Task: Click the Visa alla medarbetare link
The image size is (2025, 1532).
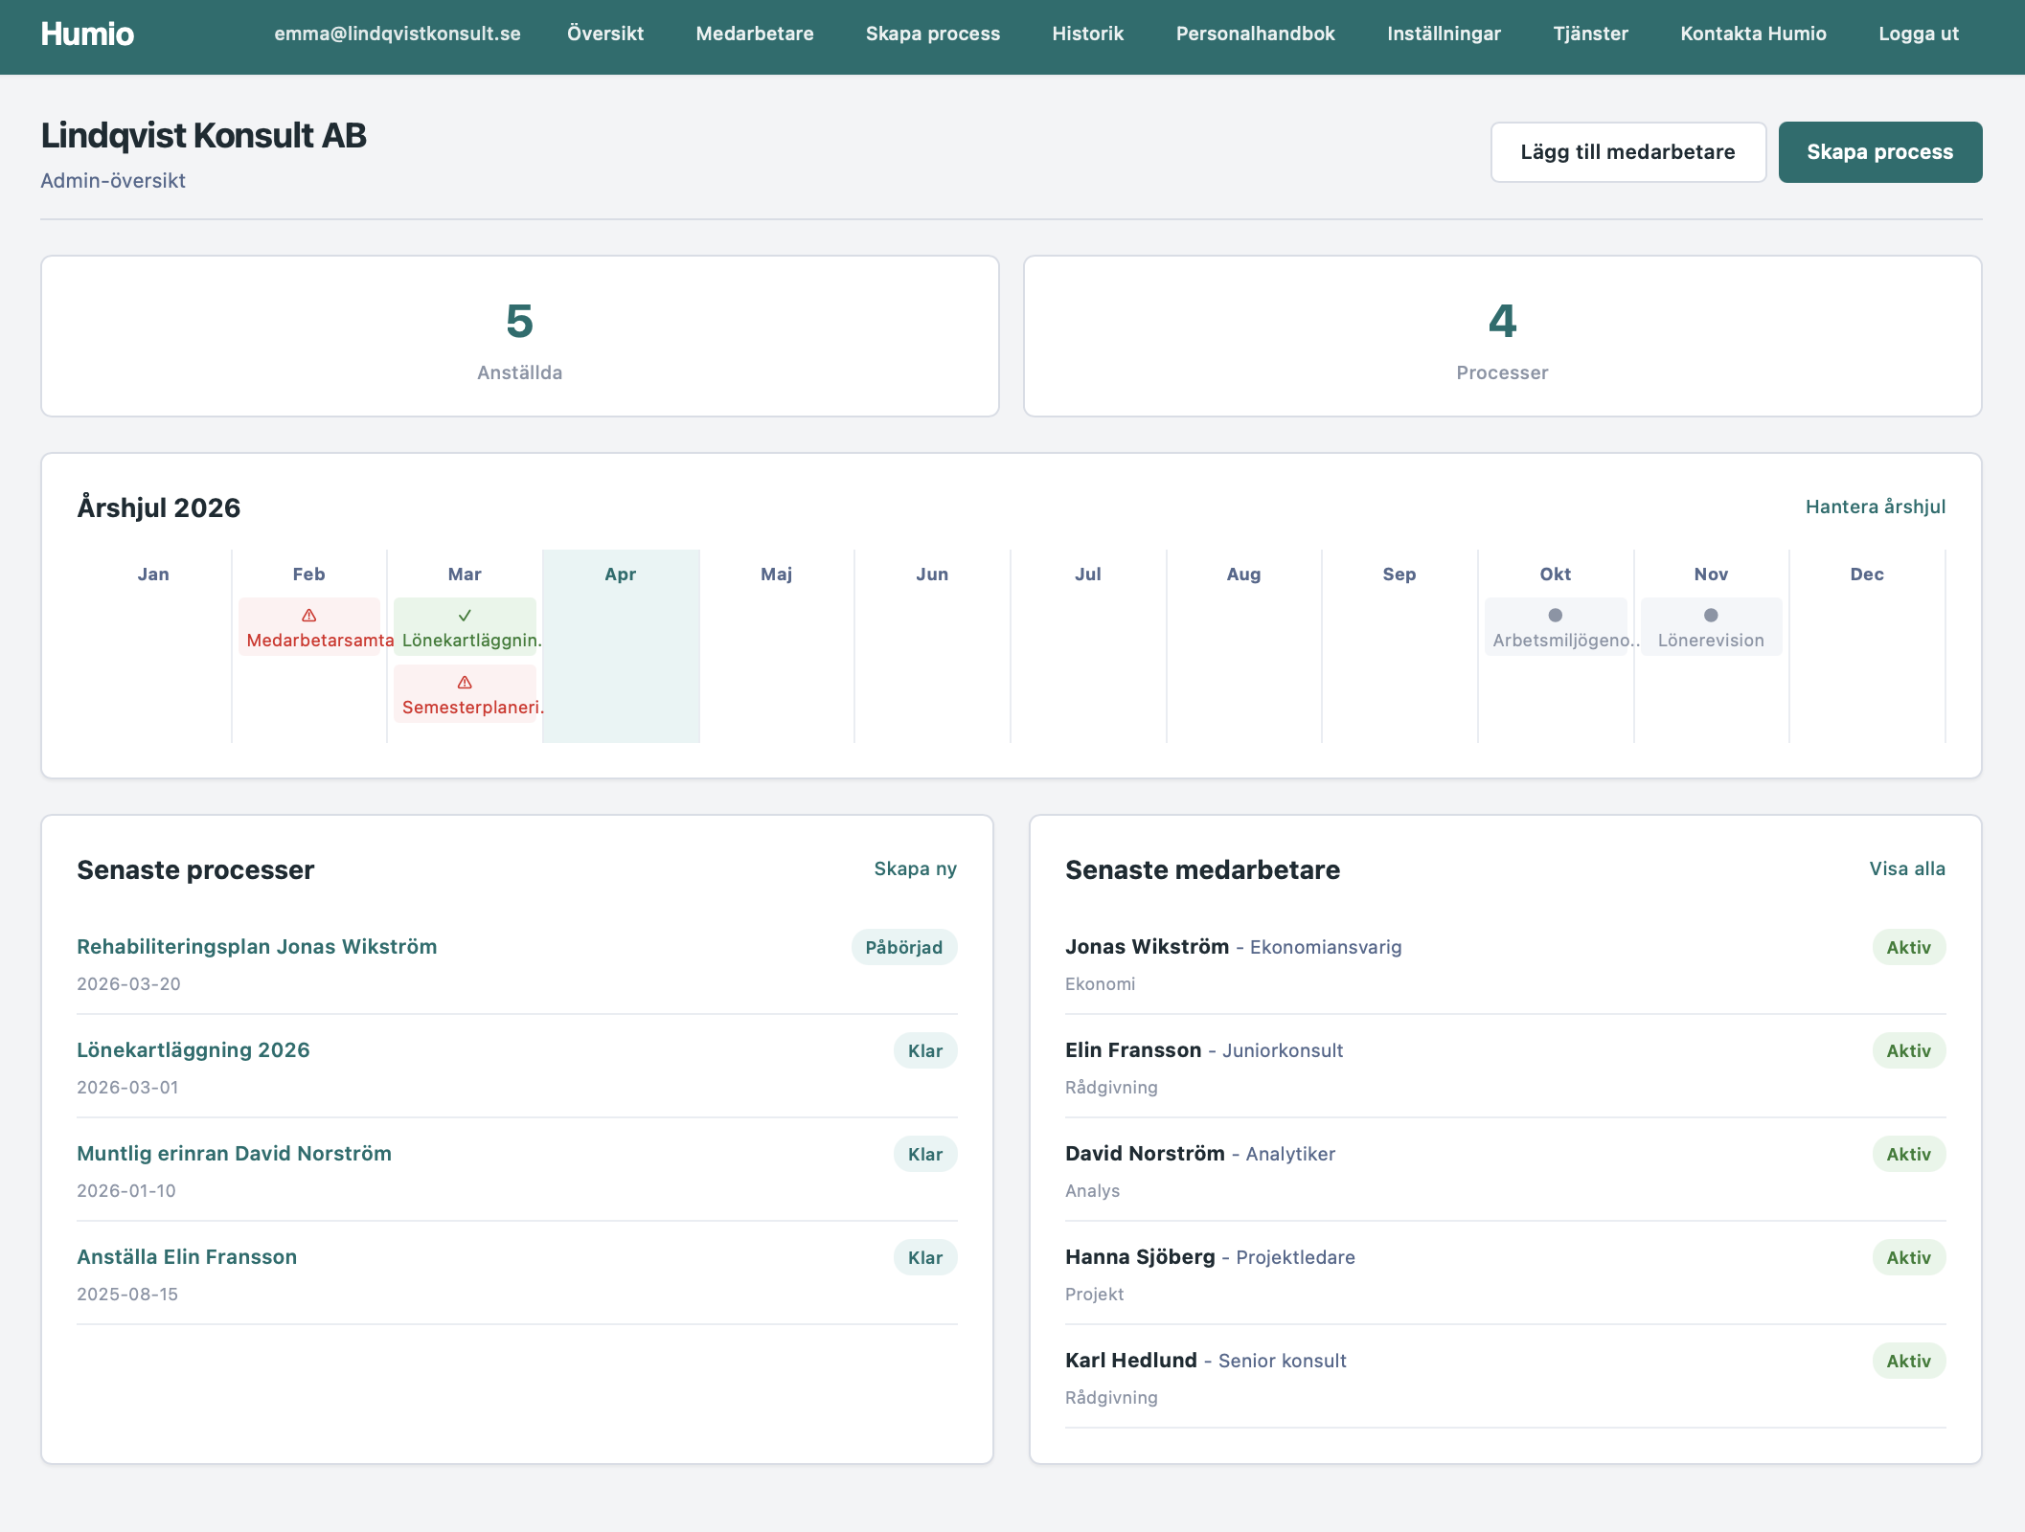Action: tap(1906, 868)
